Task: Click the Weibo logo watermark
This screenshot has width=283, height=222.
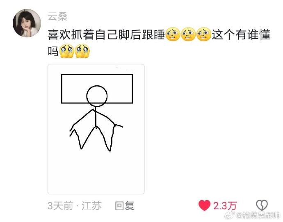Action: click(229, 215)
